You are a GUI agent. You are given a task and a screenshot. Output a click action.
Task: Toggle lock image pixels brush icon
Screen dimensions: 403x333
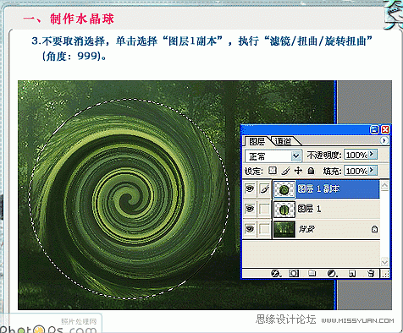[285, 171]
